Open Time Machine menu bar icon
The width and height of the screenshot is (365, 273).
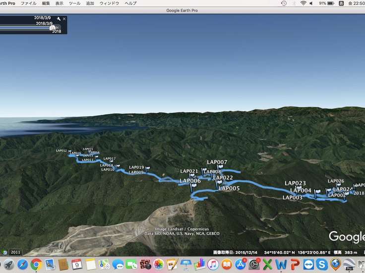click(284, 3)
